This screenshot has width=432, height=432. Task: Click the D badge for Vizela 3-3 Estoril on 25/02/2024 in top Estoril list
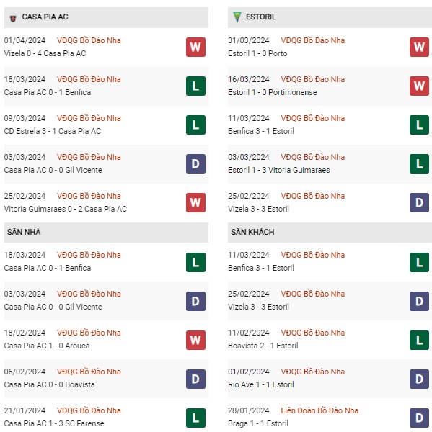(419, 202)
